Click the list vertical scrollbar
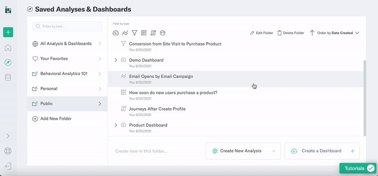Screen dimensions: 378x176 pyautogui.click(x=365, y=98)
